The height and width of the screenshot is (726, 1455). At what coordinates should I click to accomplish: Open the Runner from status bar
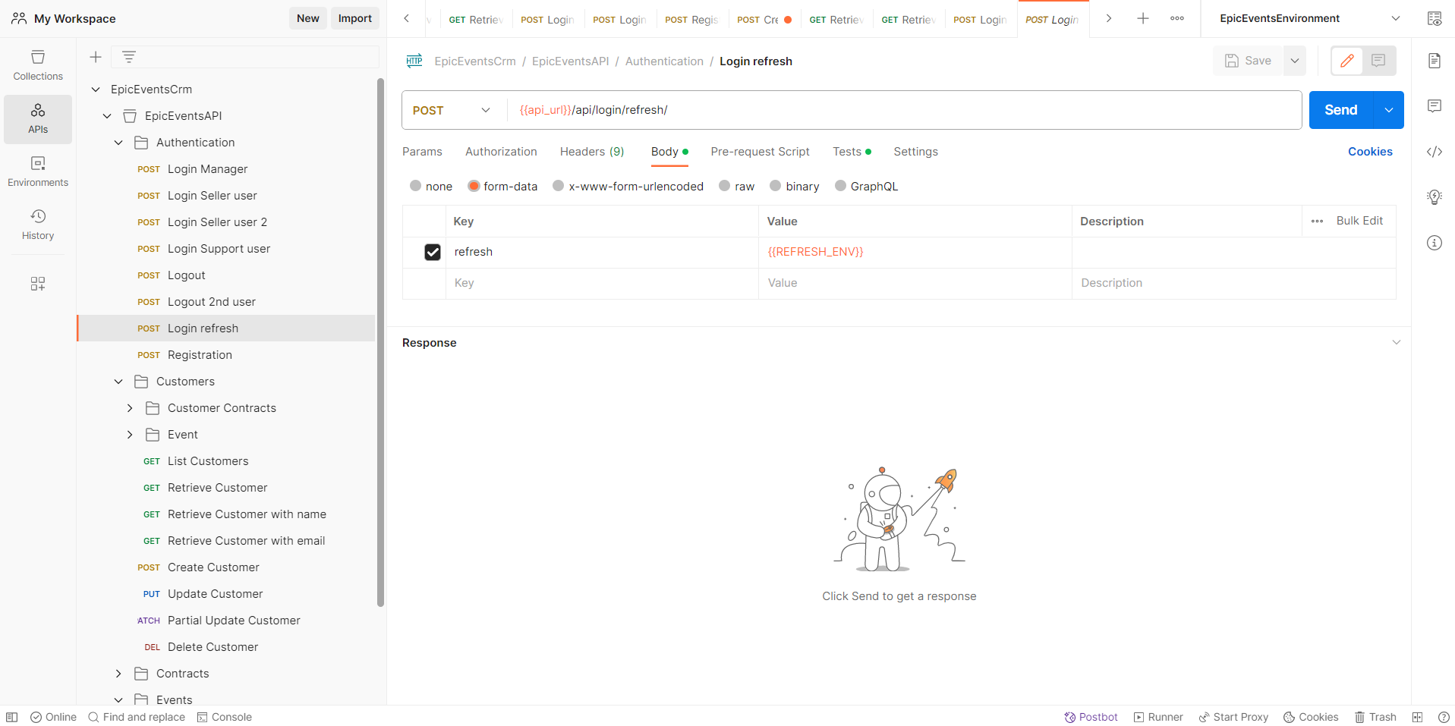(x=1158, y=717)
